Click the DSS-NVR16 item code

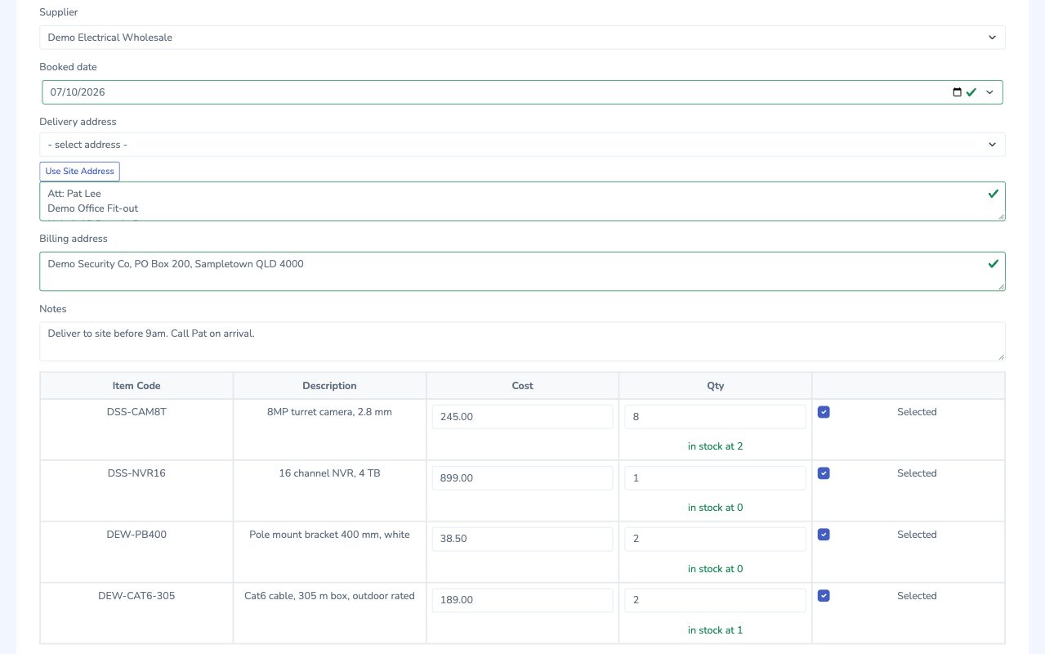pos(136,473)
